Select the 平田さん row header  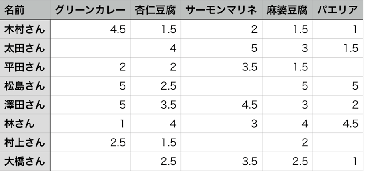click(x=25, y=67)
